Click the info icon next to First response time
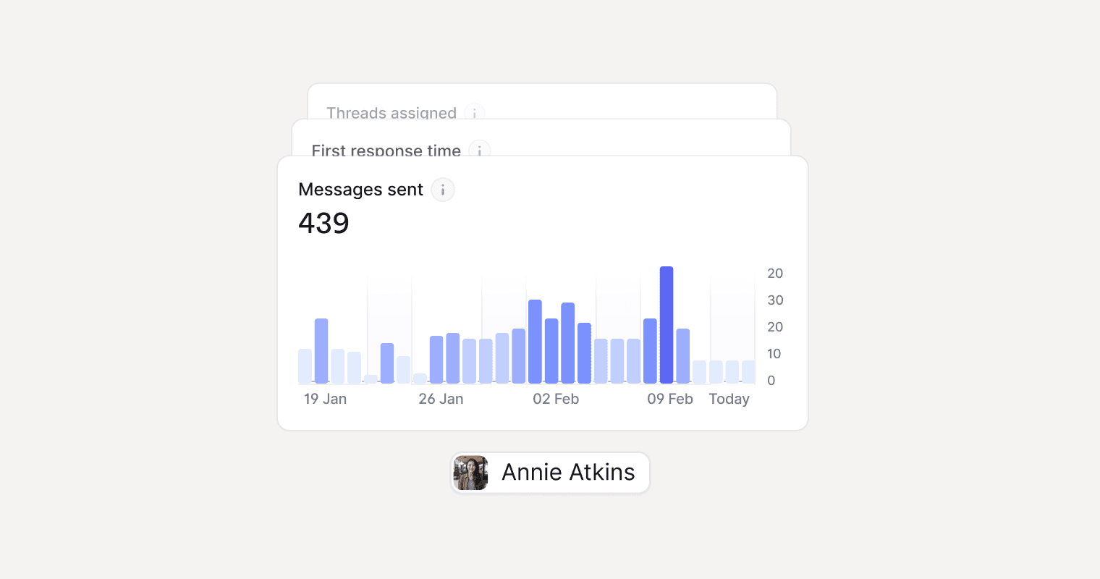The image size is (1100, 579). [479, 151]
